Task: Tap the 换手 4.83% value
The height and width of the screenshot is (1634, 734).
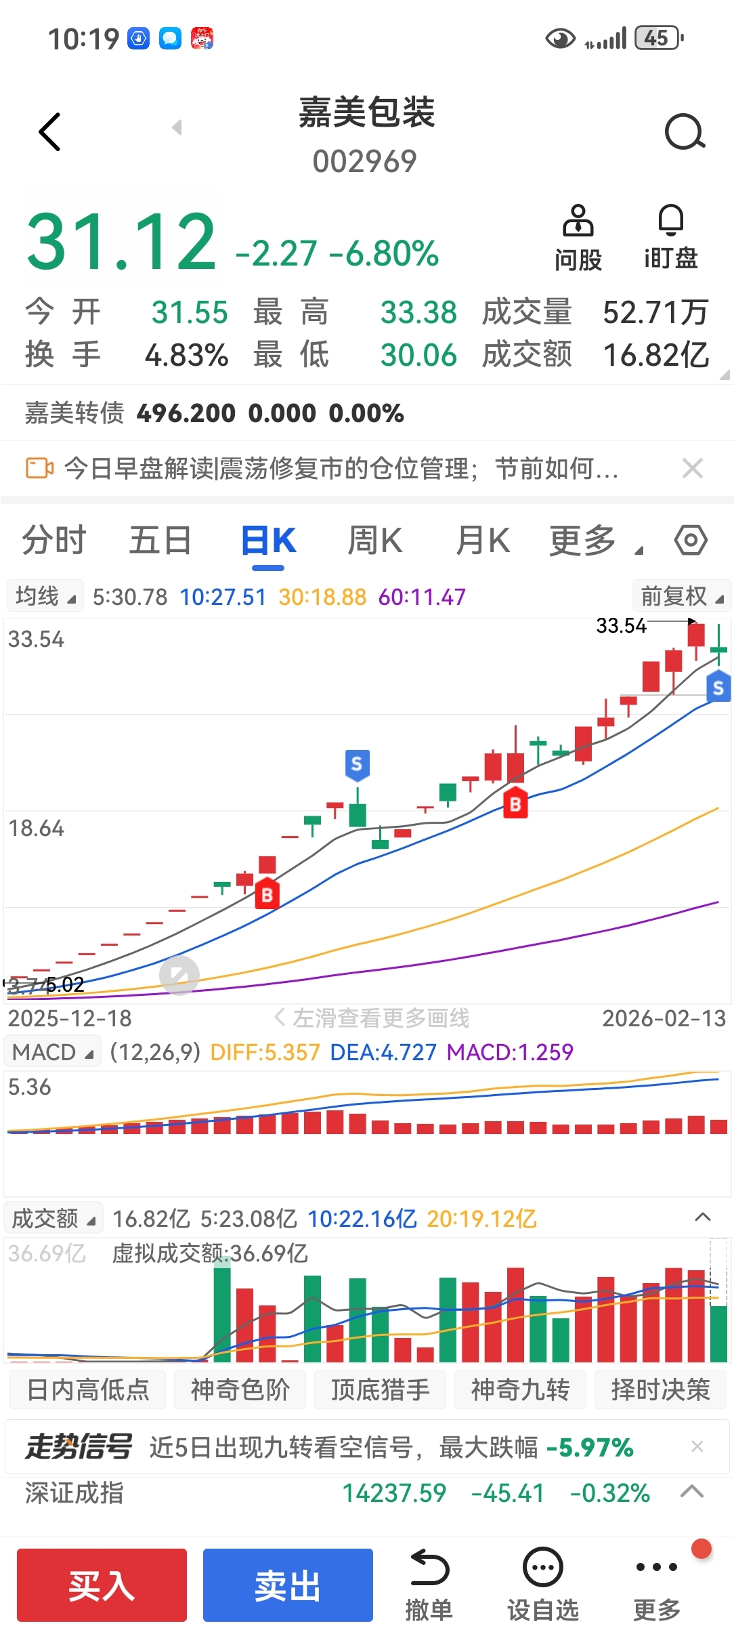Action: (x=186, y=355)
